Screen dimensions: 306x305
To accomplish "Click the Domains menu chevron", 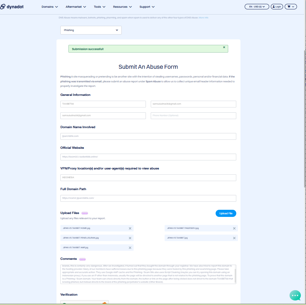I will coord(56,7).
